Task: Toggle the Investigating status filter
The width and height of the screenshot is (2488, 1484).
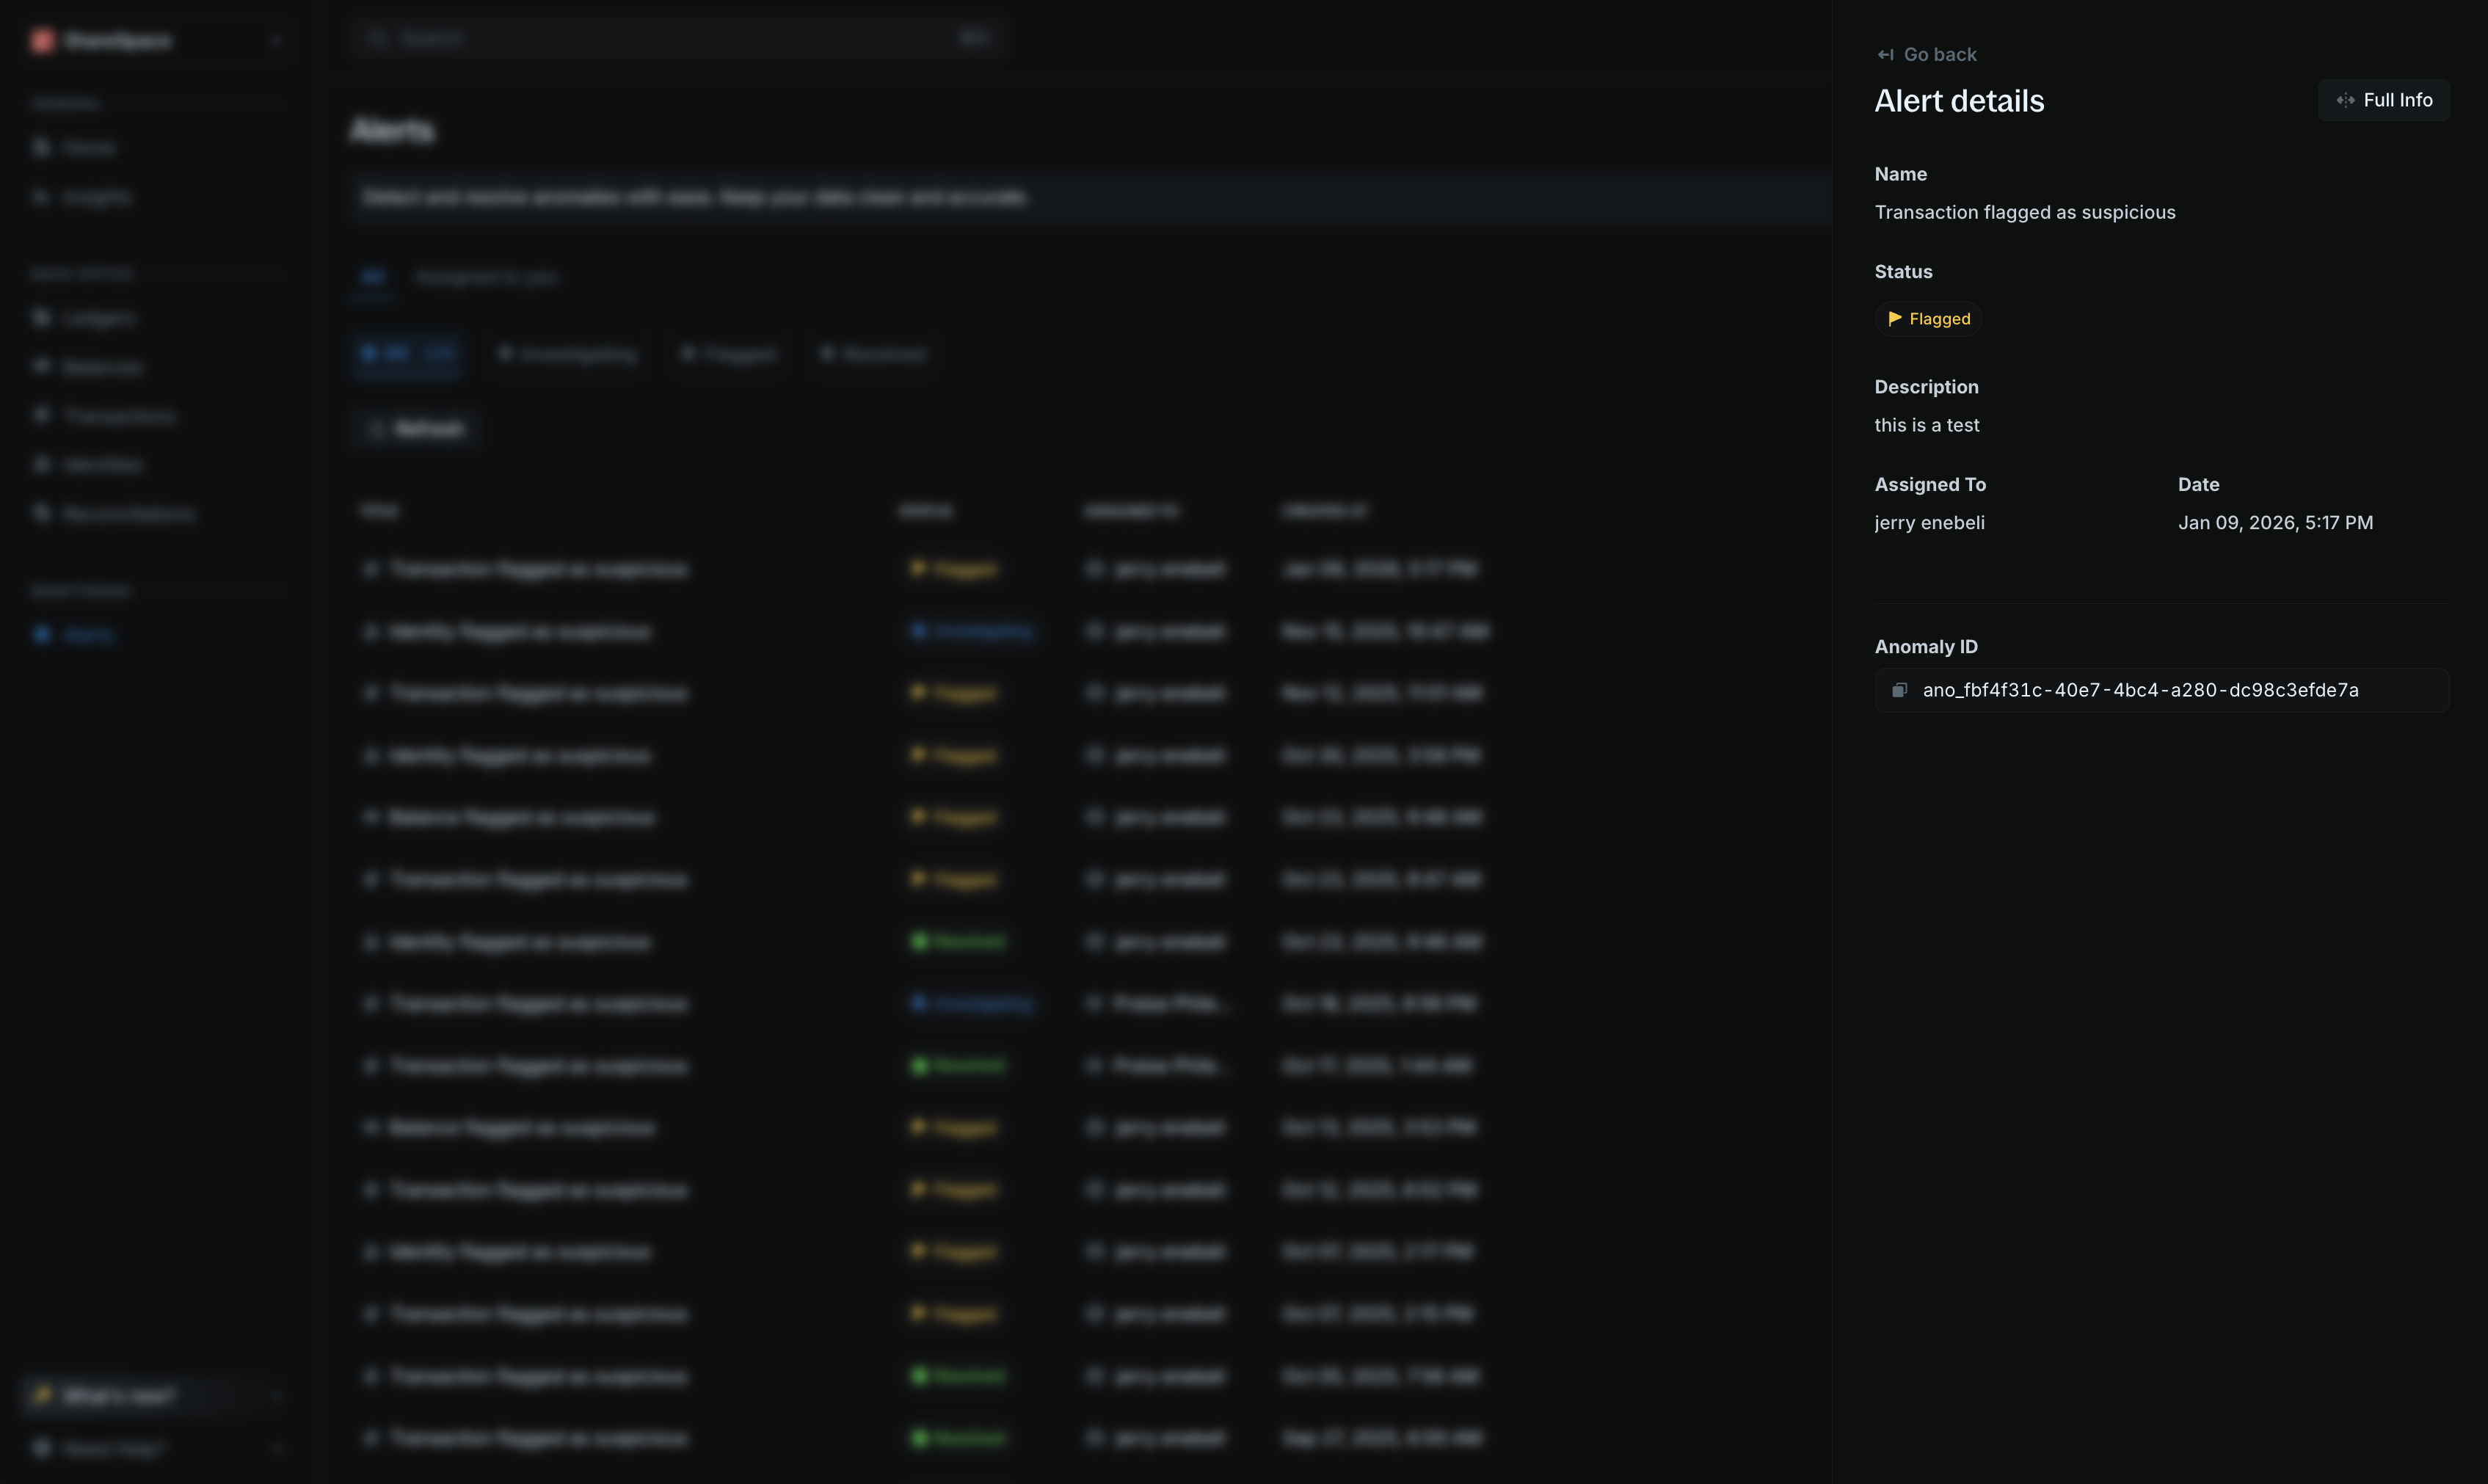Action: click(566, 354)
